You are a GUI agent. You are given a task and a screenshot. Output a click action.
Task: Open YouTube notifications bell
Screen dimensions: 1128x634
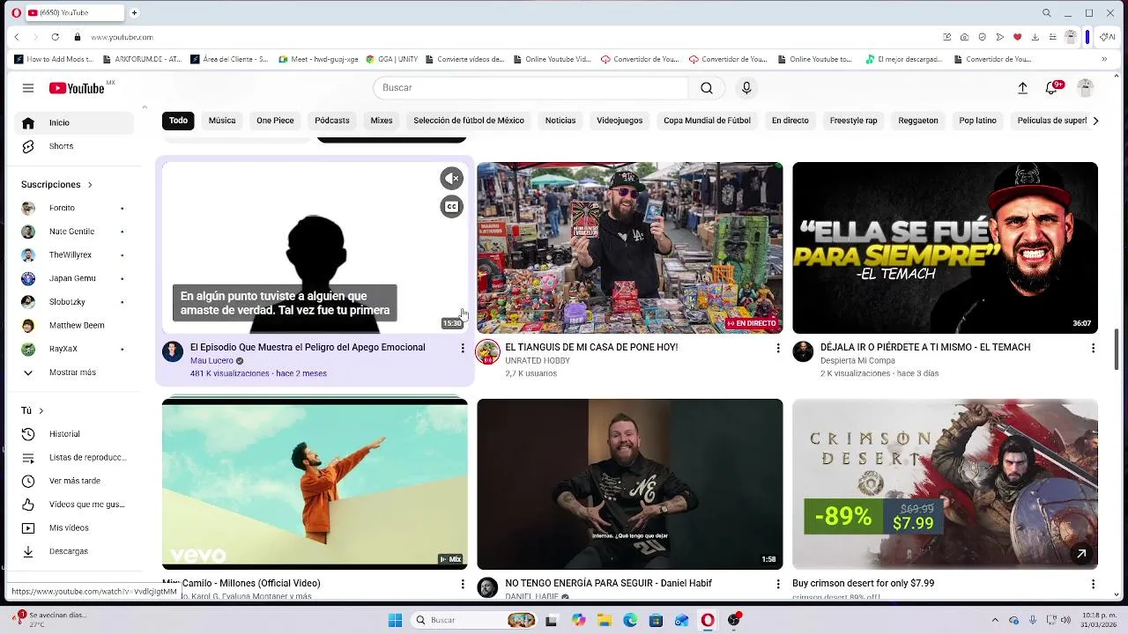pyautogui.click(x=1051, y=88)
